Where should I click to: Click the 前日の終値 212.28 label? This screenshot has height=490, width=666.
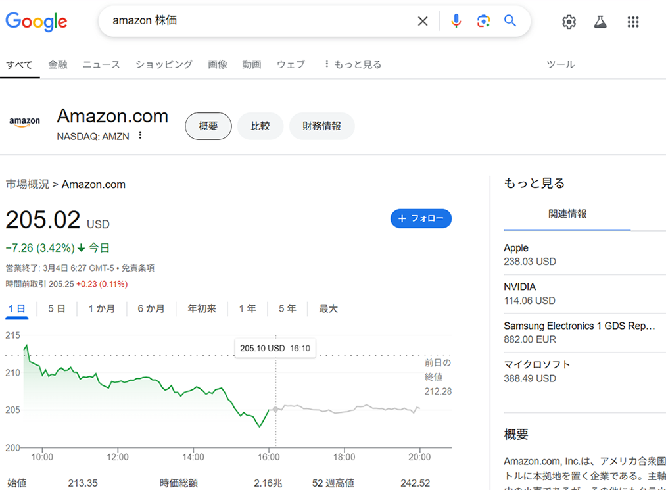438,377
